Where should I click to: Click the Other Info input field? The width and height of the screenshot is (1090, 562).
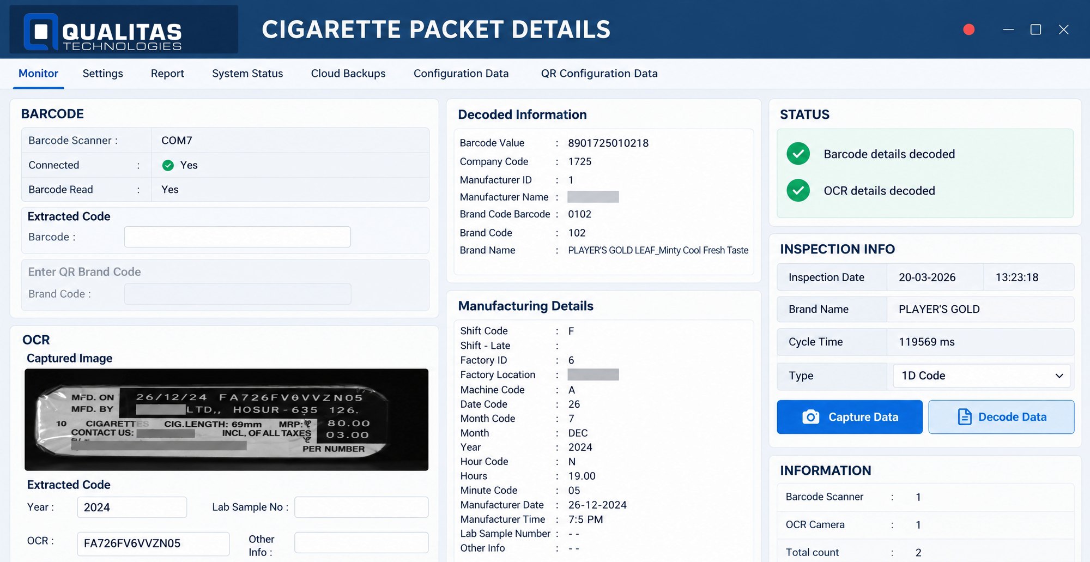pyautogui.click(x=361, y=543)
